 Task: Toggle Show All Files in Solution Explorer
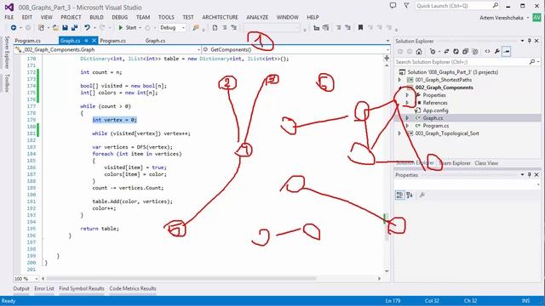point(475,51)
